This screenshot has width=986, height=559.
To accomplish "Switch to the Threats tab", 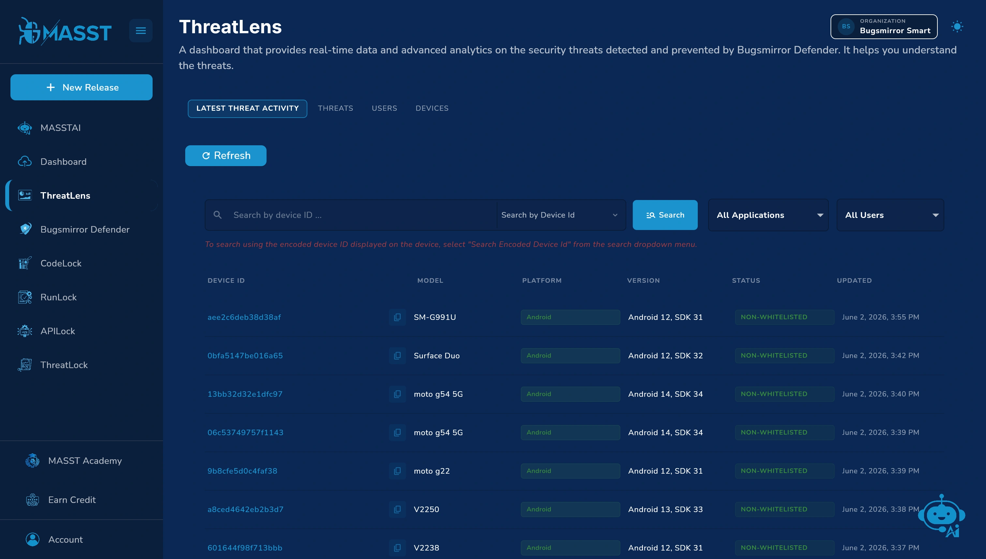I will click(x=336, y=108).
